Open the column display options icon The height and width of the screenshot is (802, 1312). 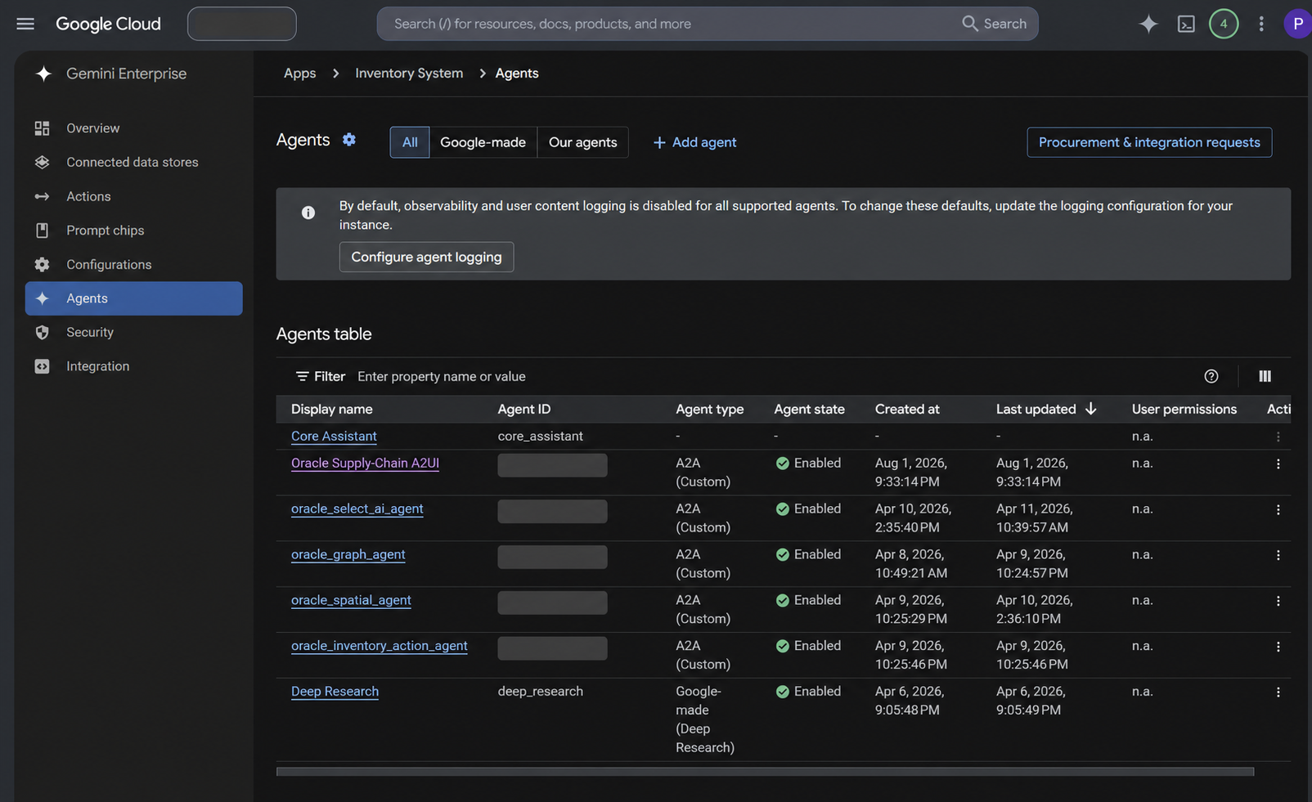(1265, 376)
